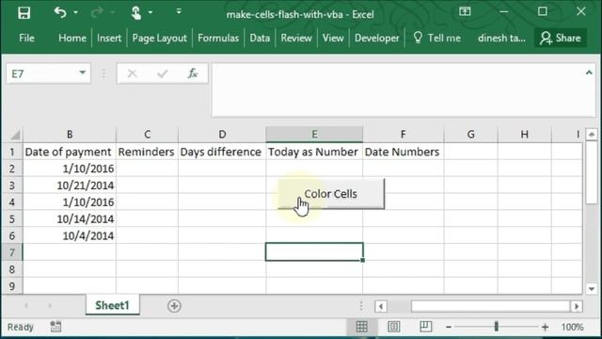Select column B header
602x339 pixels.
pyautogui.click(x=70, y=134)
